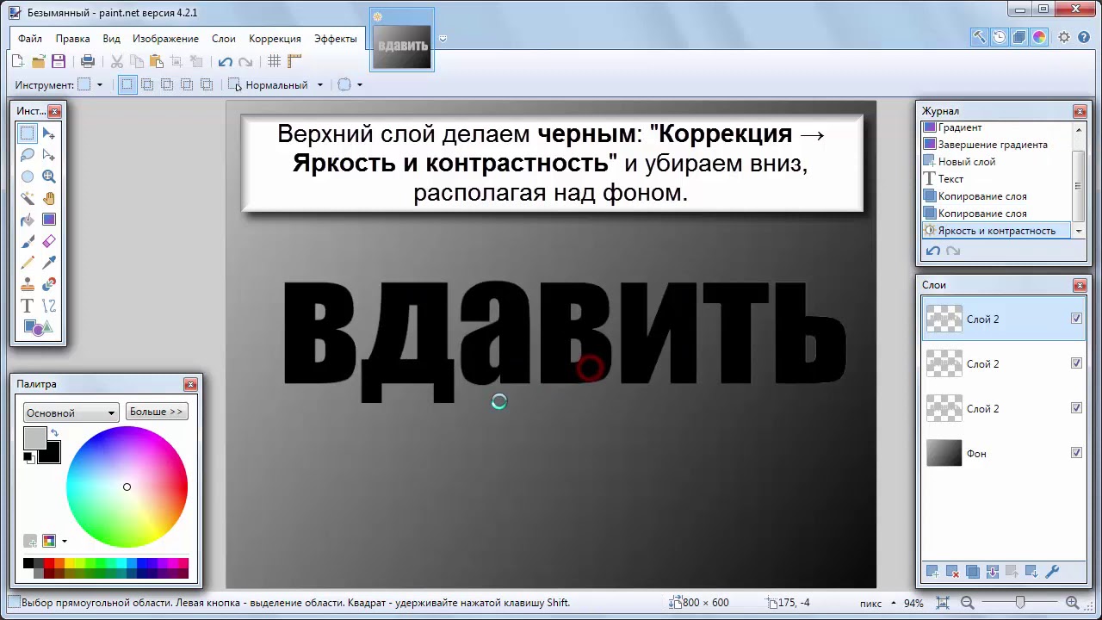The width and height of the screenshot is (1102, 620).
Task: Select the Magic Wand tool
Action: pyautogui.click(x=28, y=198)
